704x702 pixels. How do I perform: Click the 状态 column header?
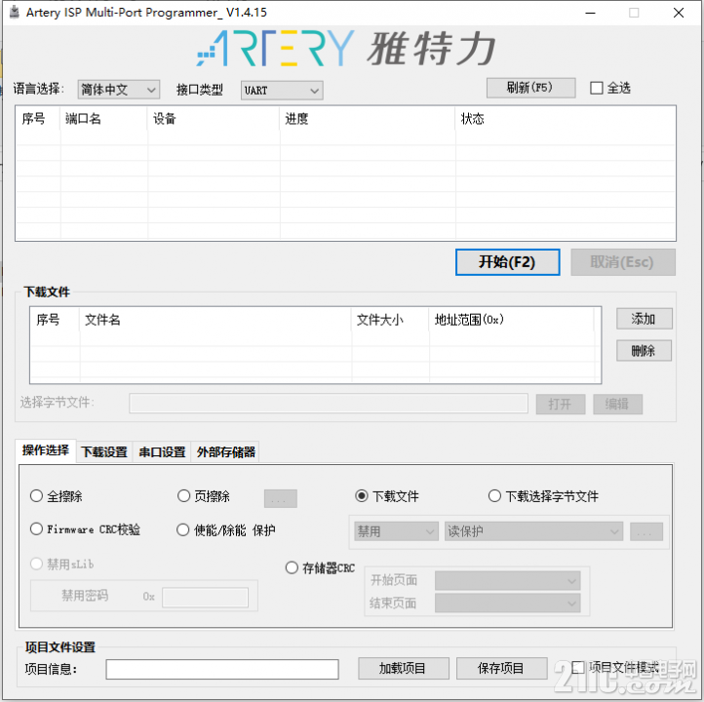click(566, 119)
